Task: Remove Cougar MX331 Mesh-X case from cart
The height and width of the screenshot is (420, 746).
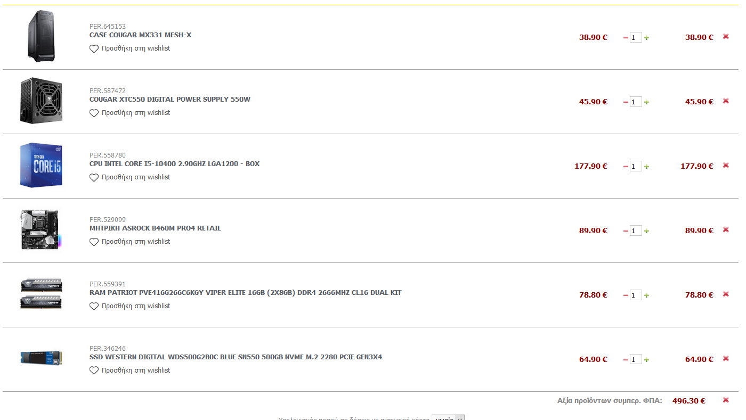Action: pos(726,36)
